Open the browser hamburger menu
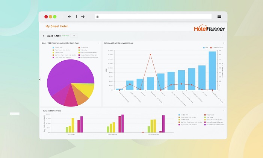Image resolution: width=263 pixels, height=158 pixels. coord(219,16)
